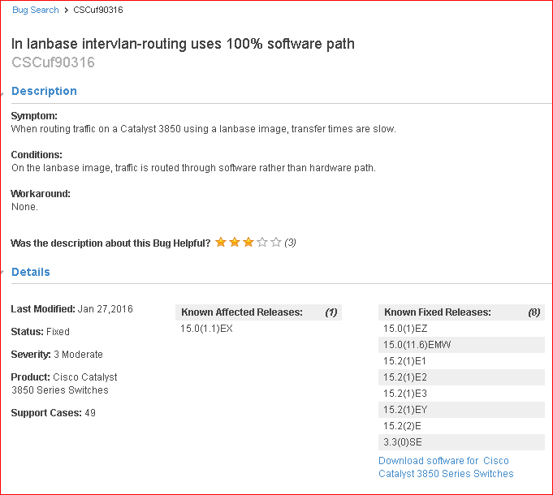
Task: Click the rating count (3) beside stars
Action: 290,242
